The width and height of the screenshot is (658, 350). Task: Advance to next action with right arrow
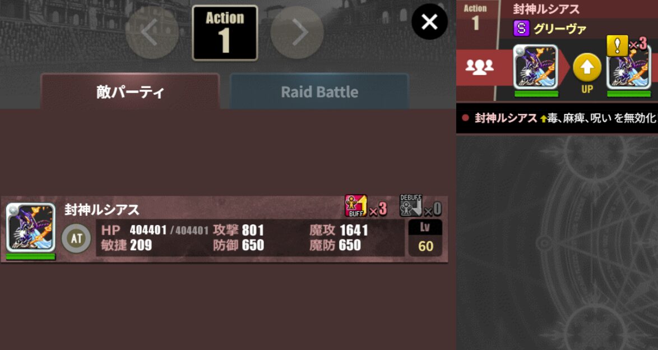point(297,33)
